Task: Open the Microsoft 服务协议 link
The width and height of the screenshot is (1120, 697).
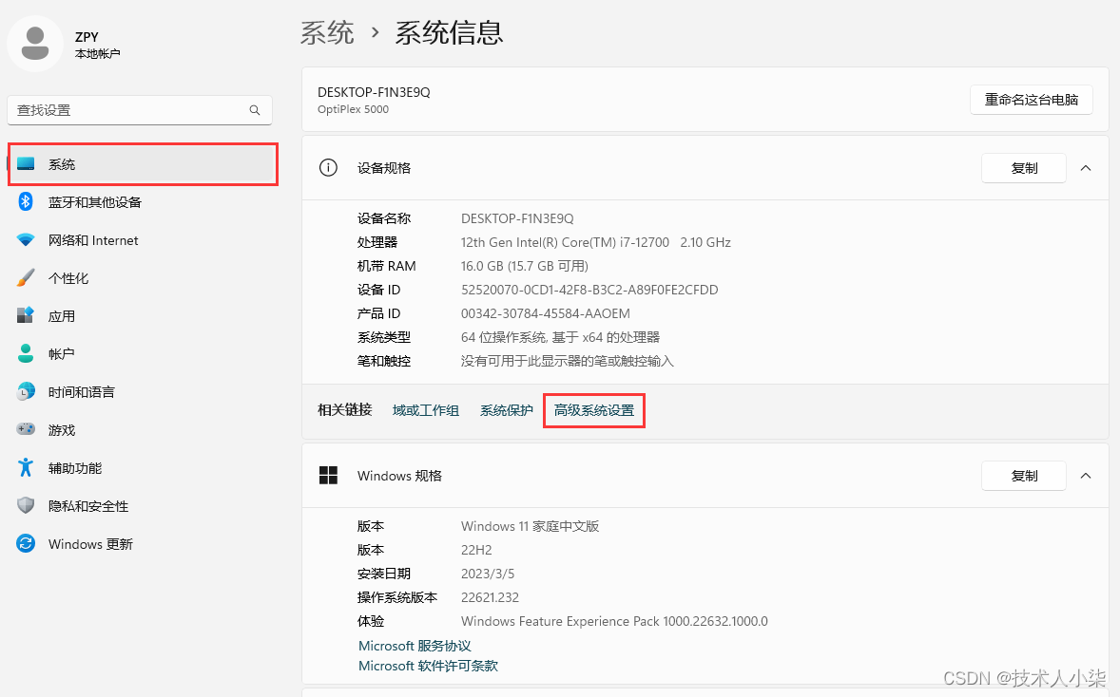Action: (x=415, y=646)
